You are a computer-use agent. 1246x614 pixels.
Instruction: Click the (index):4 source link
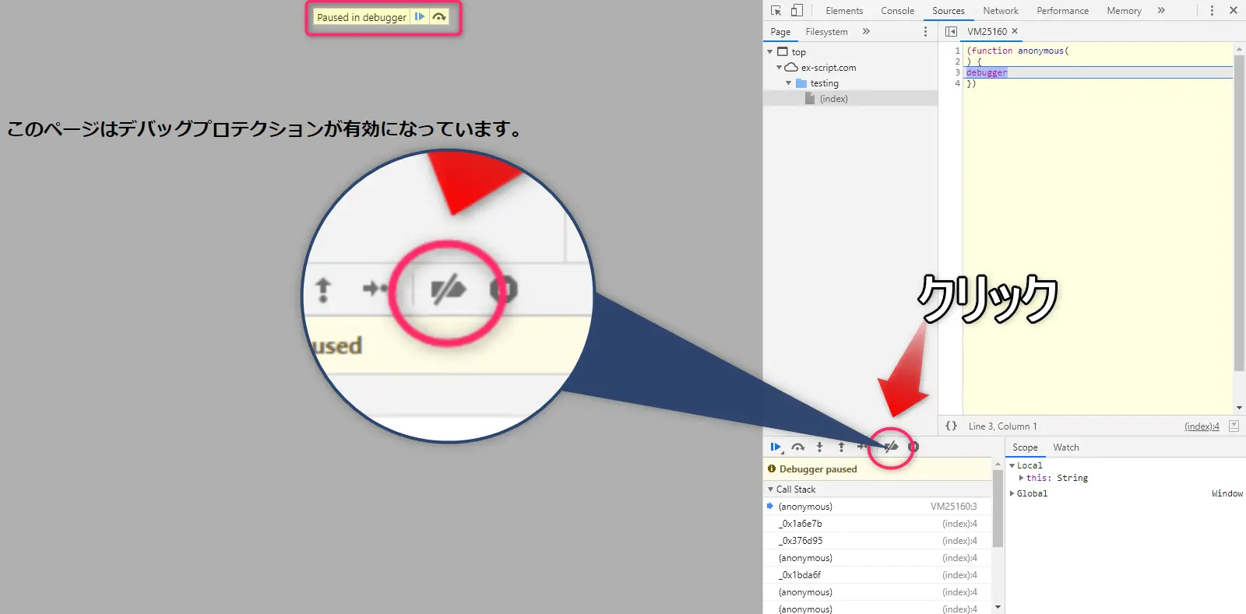(x=1201, y=426)
